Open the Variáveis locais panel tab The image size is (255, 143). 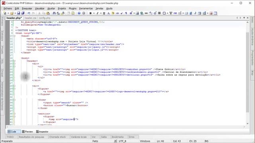tap(79, 137)
